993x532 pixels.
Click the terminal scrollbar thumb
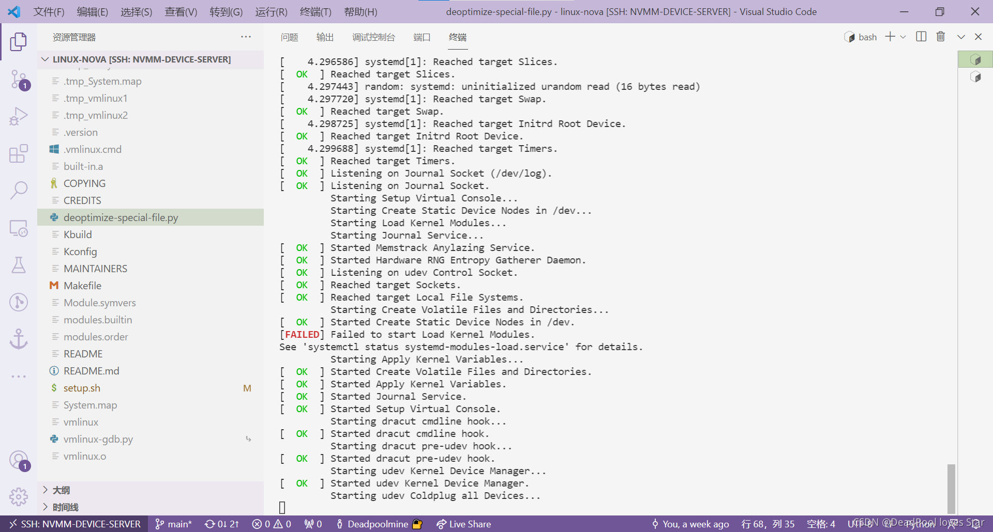(951, 489)
